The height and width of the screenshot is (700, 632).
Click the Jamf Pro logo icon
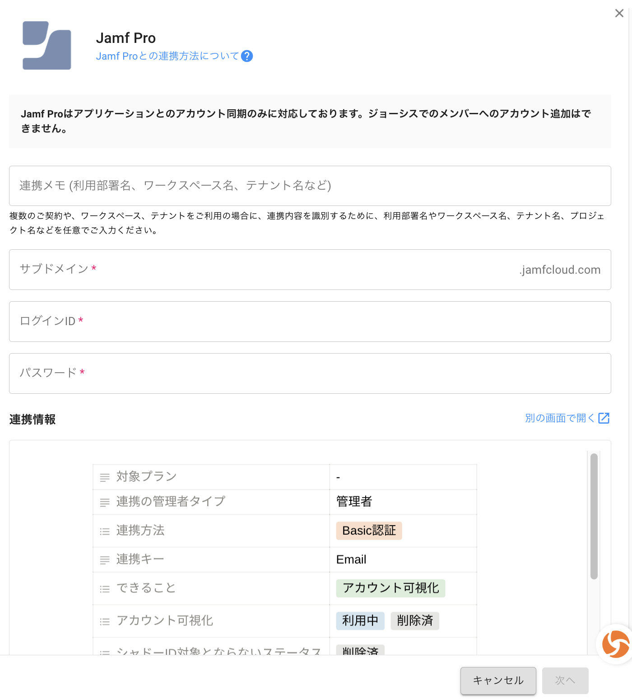tap(47, 46)
